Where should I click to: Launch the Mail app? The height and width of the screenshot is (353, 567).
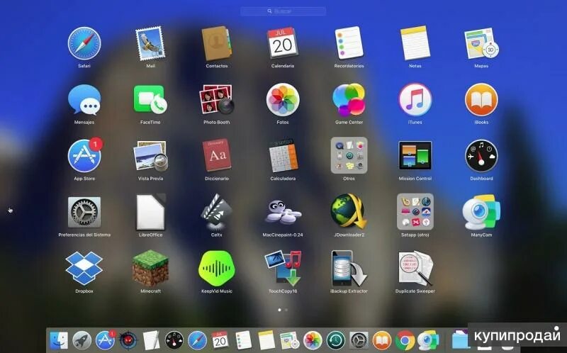pos(150,44)
